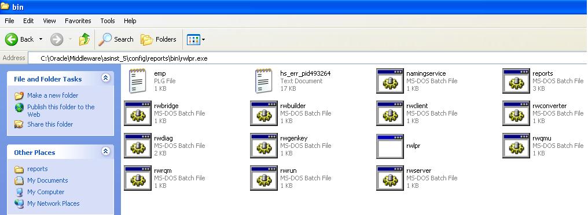Go to the My Computer link
588x215 pixels.
[46, 192]
